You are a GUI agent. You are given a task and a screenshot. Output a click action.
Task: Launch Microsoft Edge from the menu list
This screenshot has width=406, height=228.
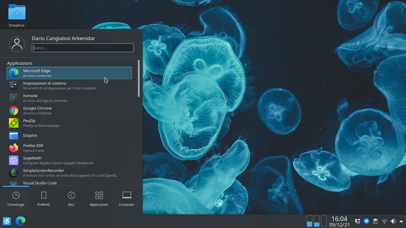[x=69, y=73]
